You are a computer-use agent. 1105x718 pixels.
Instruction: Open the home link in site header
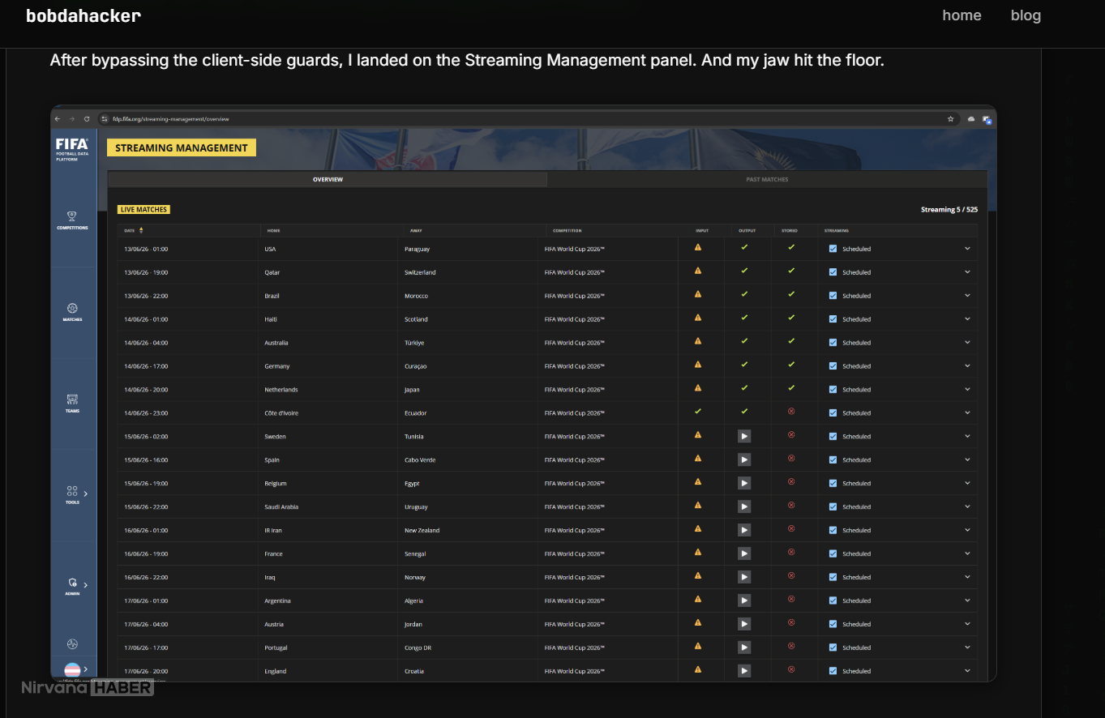962,15
